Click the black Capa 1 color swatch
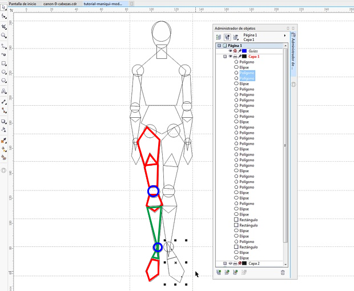The width and height of the screenshot is (354, 291). click(x=244, y=56)
